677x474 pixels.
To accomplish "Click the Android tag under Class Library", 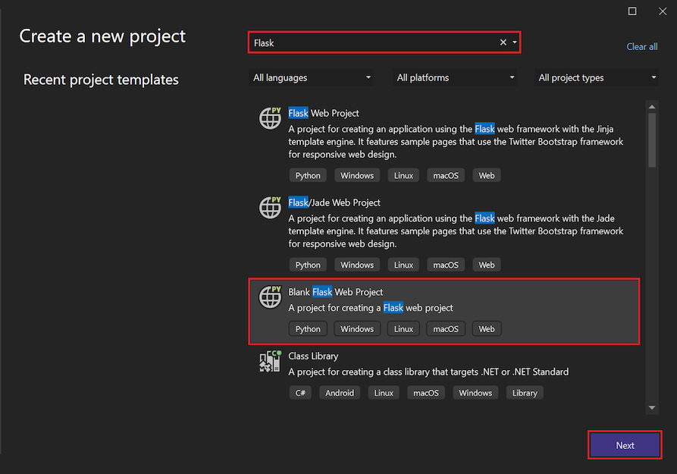I will point(339,392).
